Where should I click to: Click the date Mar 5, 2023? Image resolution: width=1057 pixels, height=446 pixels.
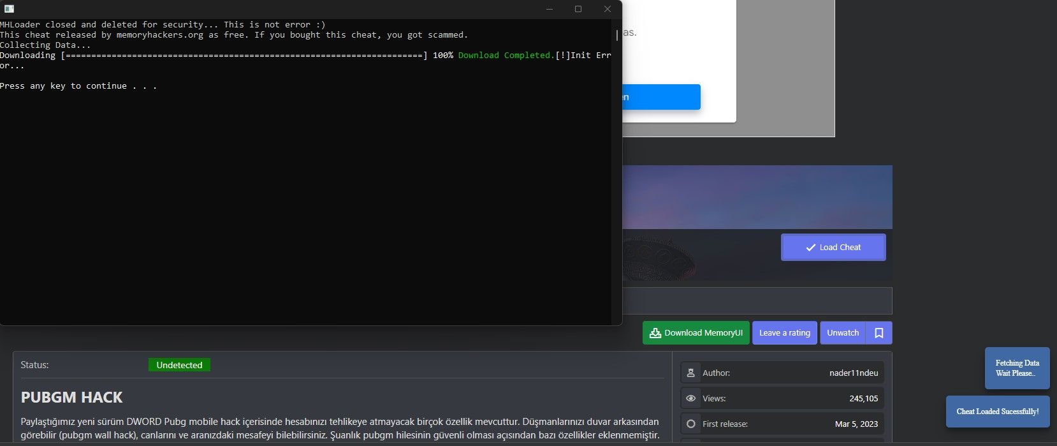pos(856,424)
